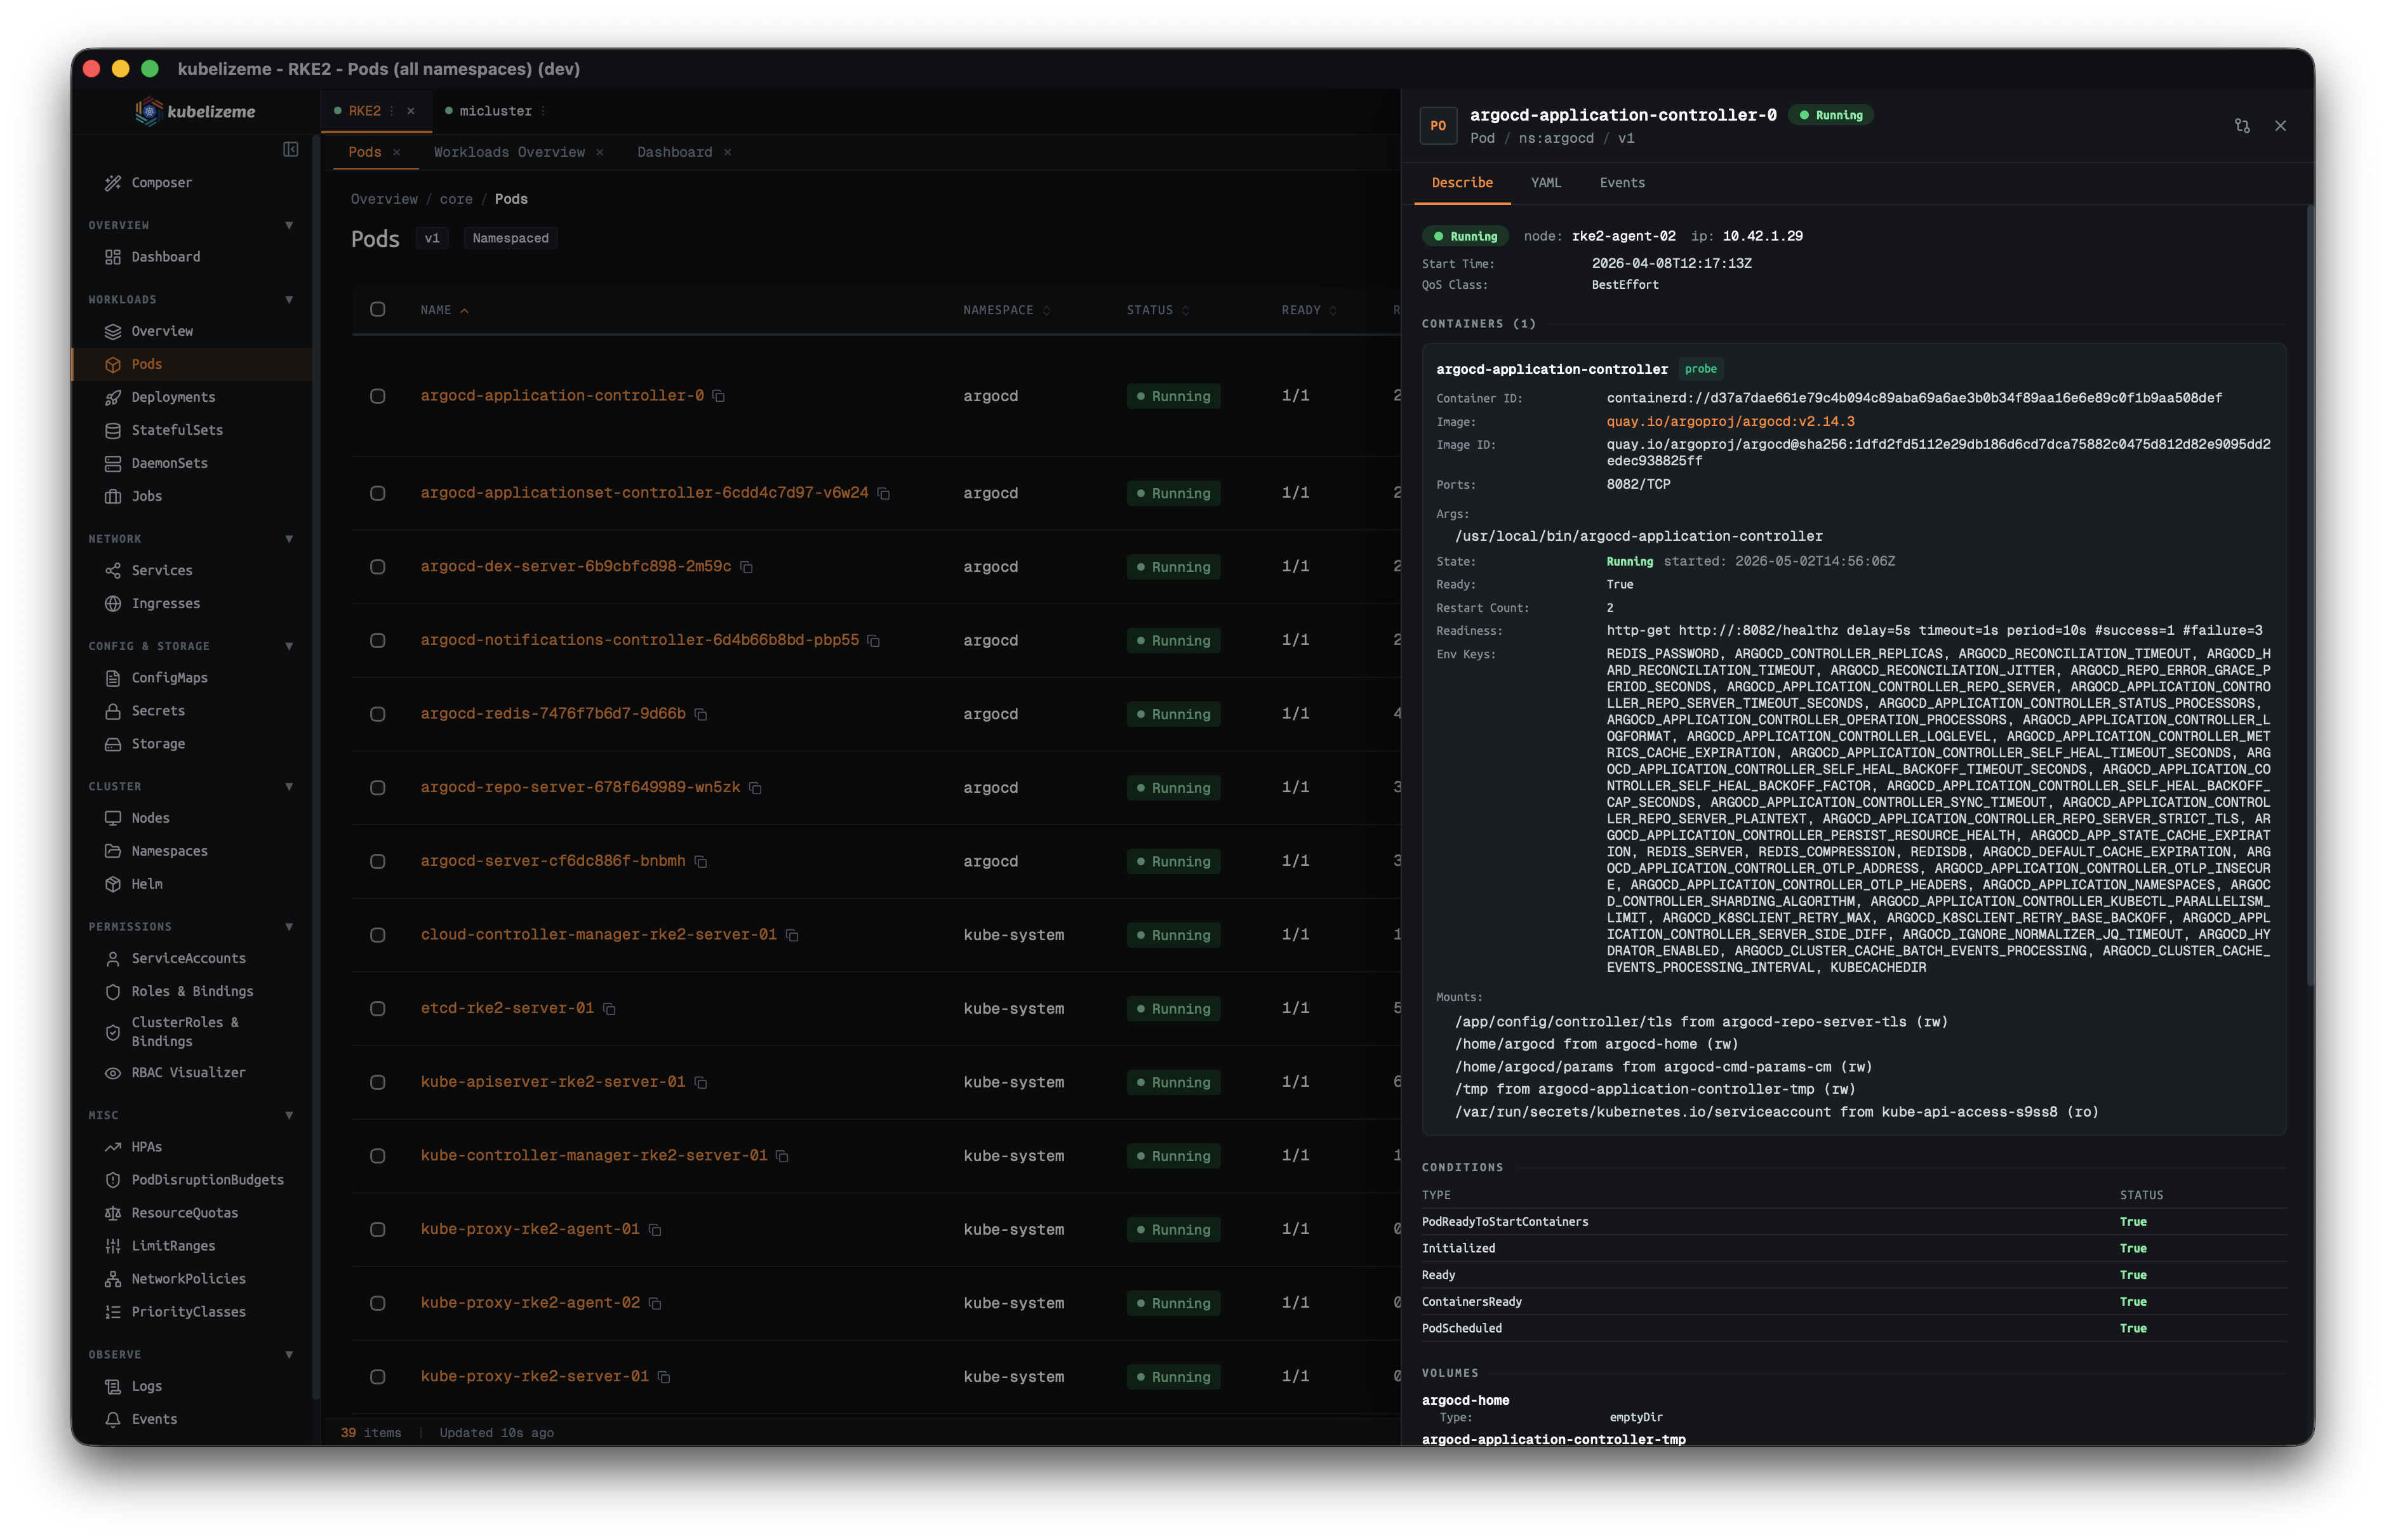Collapse the Permissions sidebar section
The height and width of the screenshot is (1540, 2386).
(x=289, y=926)
